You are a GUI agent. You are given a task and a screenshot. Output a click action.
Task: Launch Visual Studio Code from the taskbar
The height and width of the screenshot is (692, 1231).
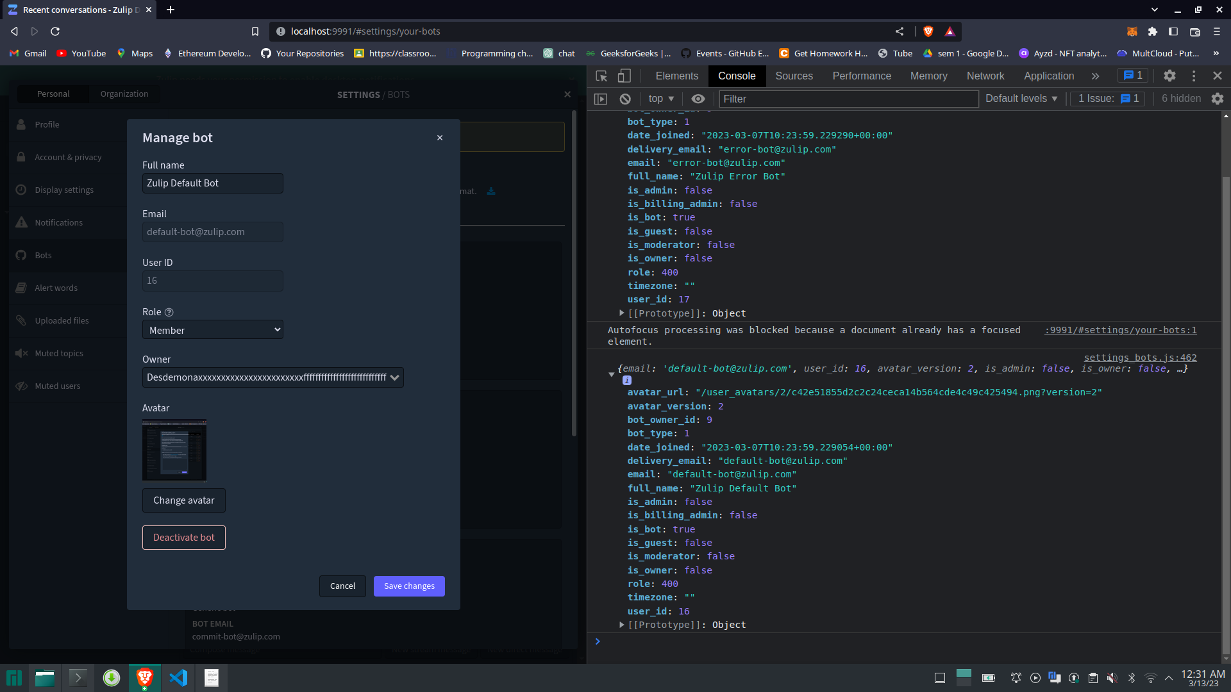point(178,677)
